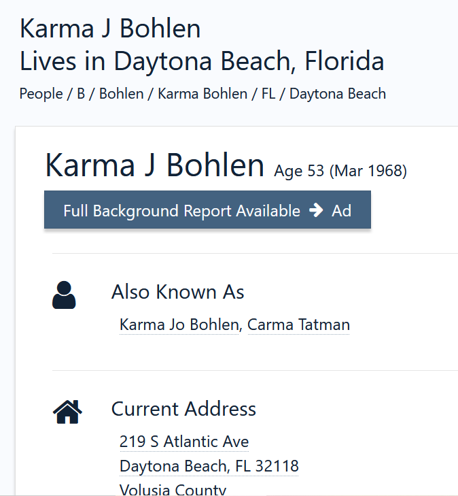Screen dimensions: 458x496
Task: Click the Lives in Daytona Beach, Florida title
Action: pyautogui.click(x=202, y=61)
